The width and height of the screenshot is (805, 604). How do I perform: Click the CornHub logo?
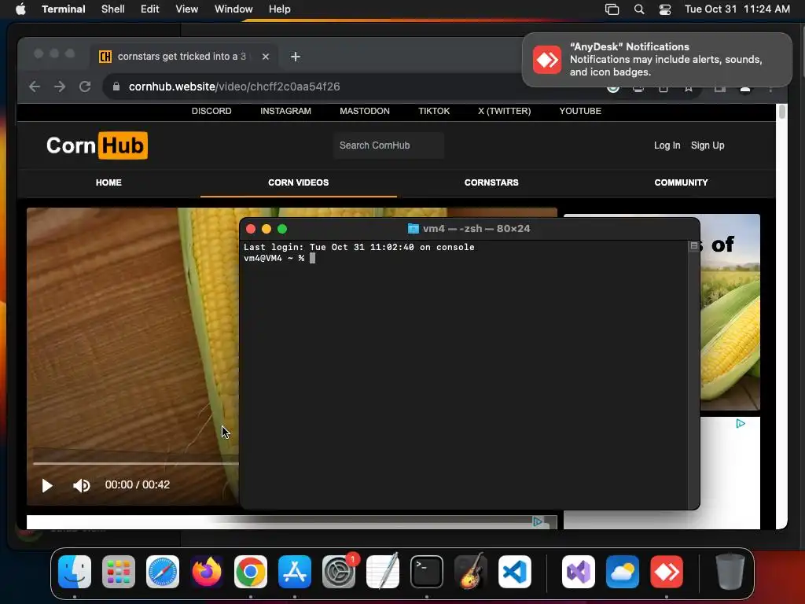pyautogui.click(x=97, y=145)
